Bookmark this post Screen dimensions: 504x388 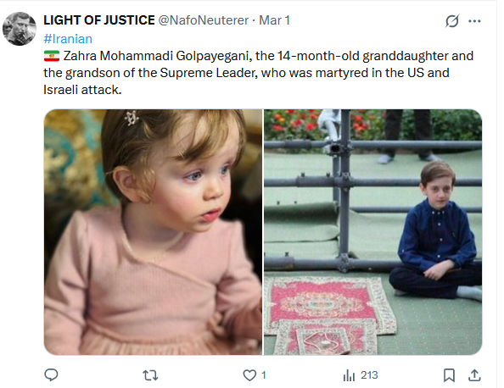click(449, 375)
